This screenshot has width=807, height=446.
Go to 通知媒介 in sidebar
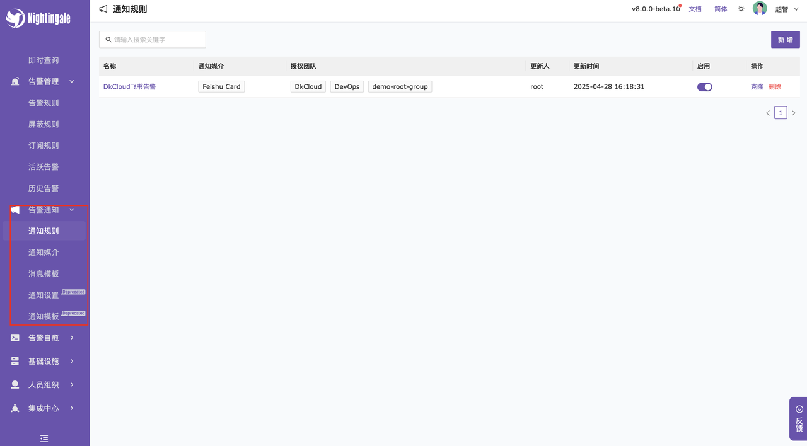(44, 253)
